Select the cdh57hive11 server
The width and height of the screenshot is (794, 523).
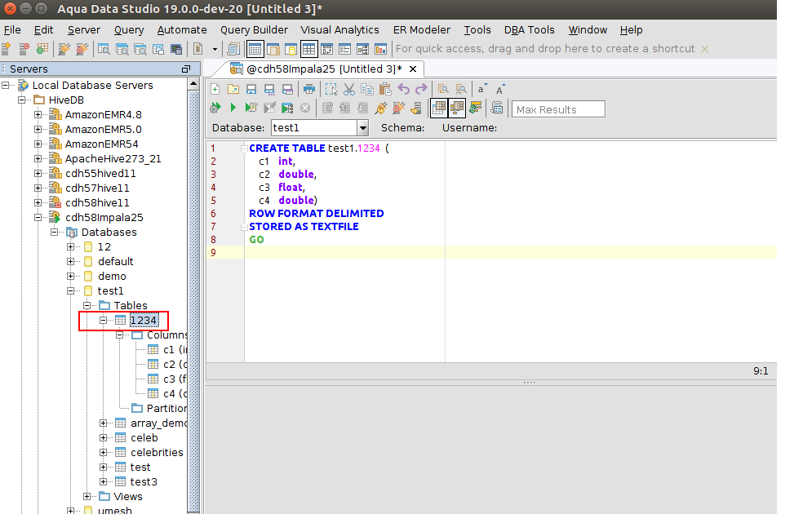(x=97, y=188)
